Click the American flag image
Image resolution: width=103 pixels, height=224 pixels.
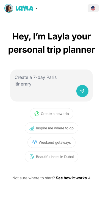(93, 8)
